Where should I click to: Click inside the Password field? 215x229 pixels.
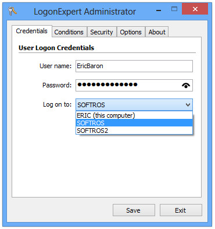[x=128, y=85]
